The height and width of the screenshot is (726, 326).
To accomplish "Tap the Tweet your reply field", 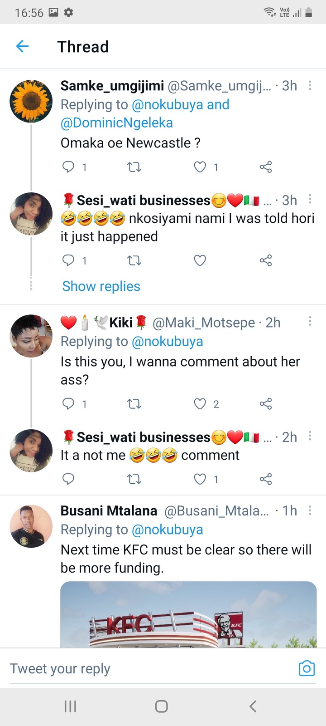I will [x=149, y=668].
